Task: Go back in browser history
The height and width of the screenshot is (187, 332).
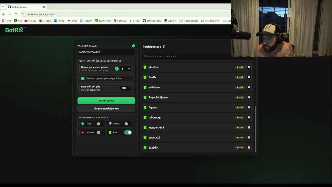Action: tap(3, 14)
